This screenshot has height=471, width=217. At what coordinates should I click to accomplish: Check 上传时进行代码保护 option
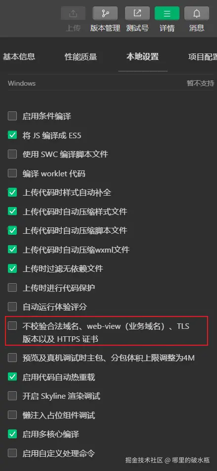click(x=12, y=288)
